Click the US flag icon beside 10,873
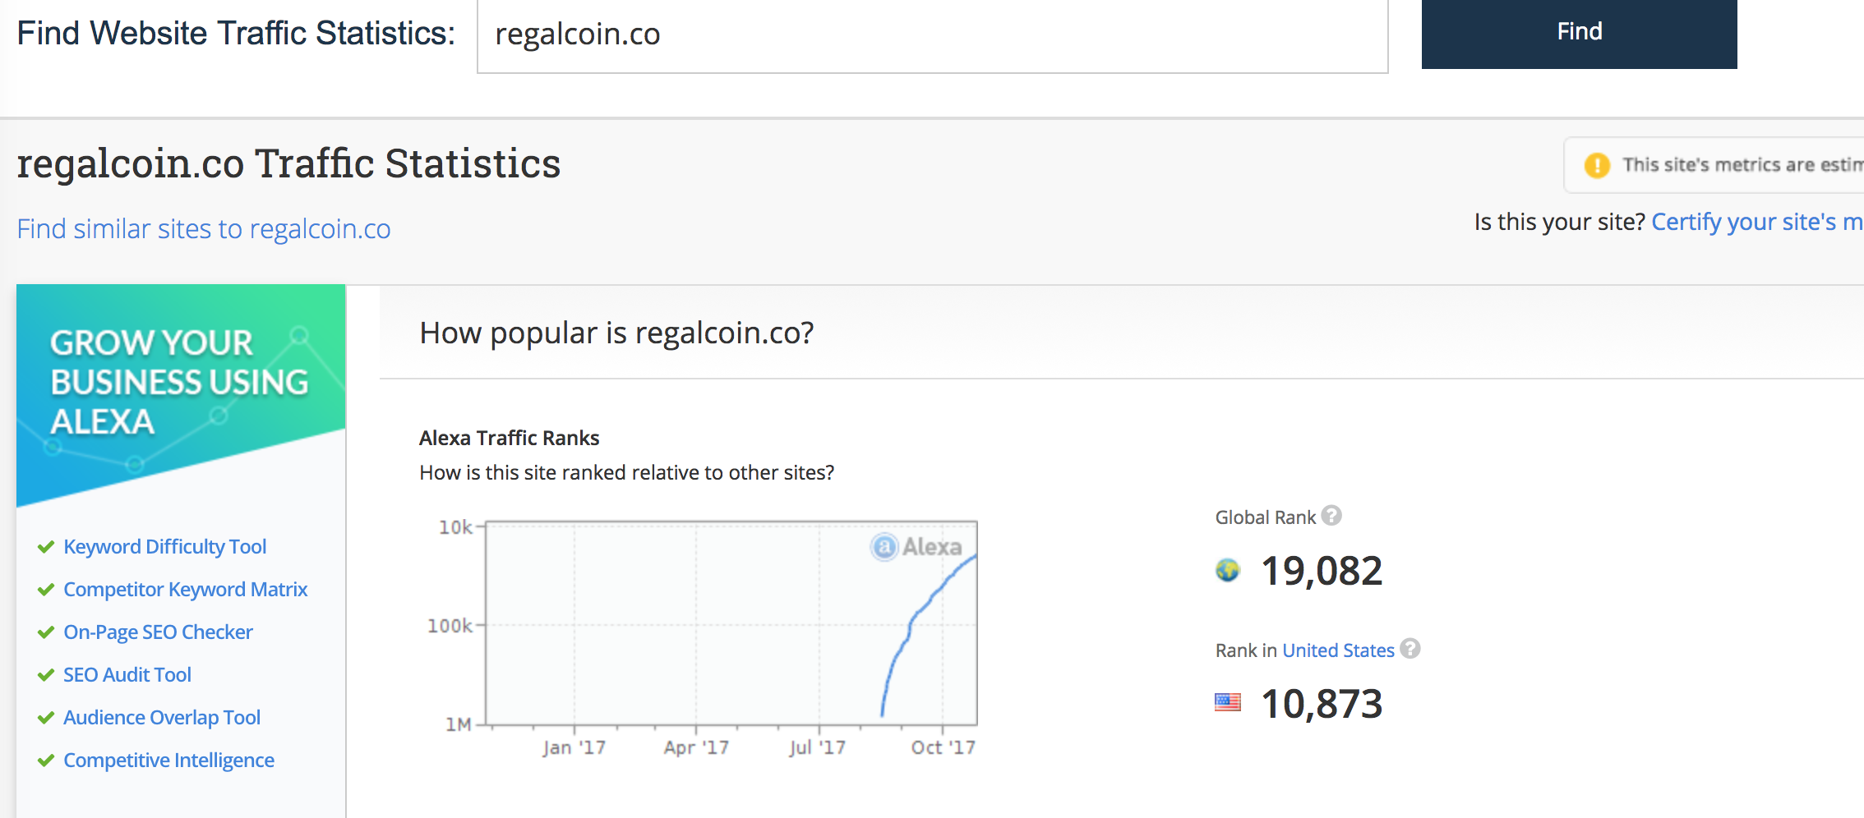This screenshot has height=818, width=1864. pyautogui.click(x=1228, y=702)
